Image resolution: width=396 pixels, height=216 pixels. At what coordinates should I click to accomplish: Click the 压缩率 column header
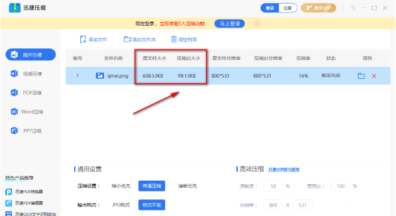coord(303,58)
